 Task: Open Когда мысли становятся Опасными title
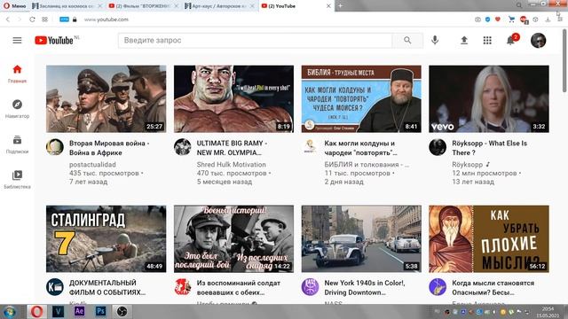493,287
